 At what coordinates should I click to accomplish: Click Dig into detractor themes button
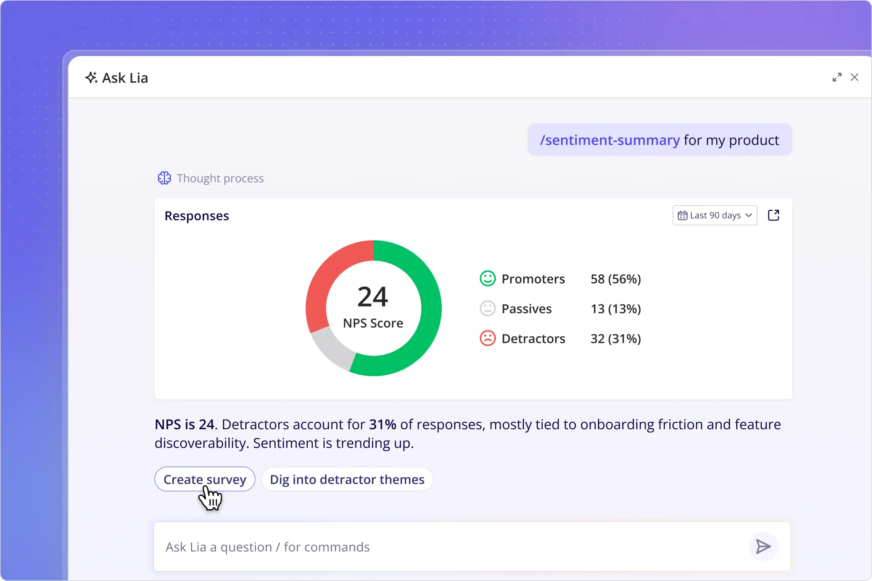point(347,479)
